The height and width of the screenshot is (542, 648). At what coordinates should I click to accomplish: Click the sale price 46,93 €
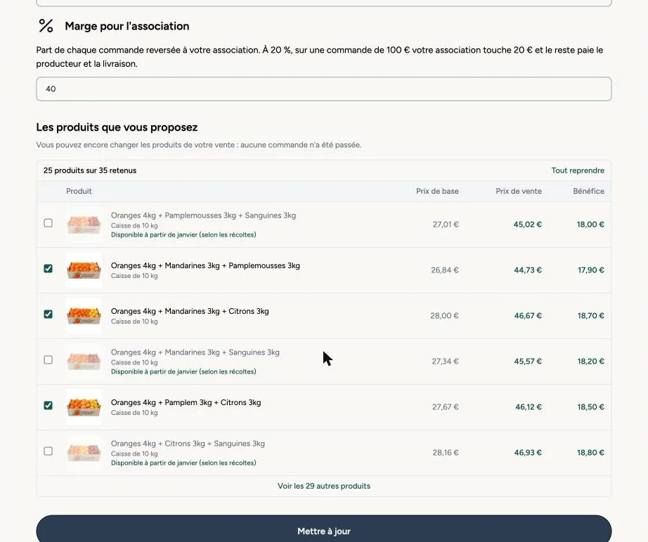pyautogui.click(x=528, y=452)
